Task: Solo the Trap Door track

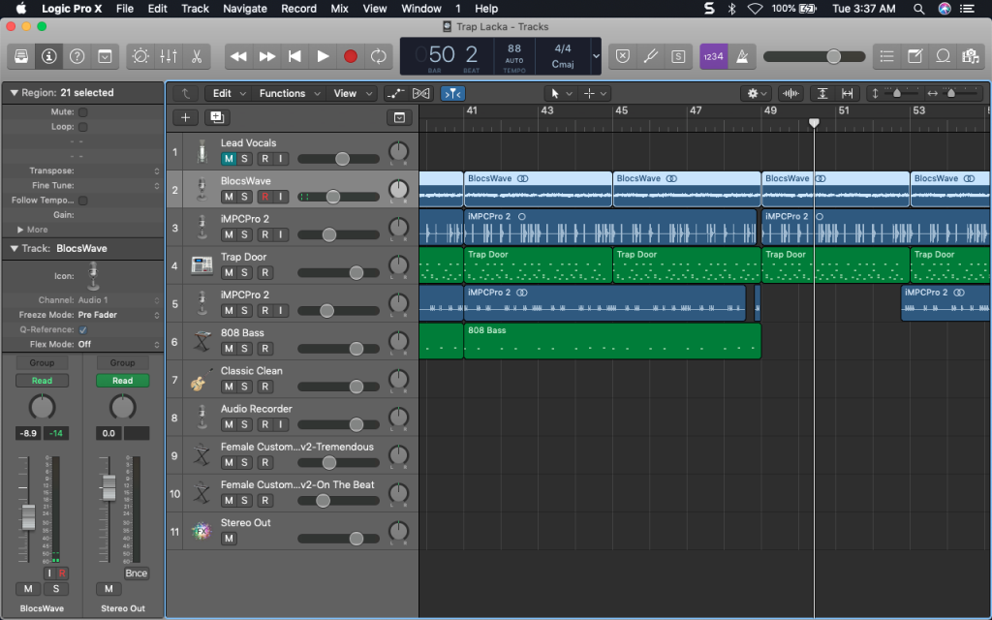Action: 244,272
